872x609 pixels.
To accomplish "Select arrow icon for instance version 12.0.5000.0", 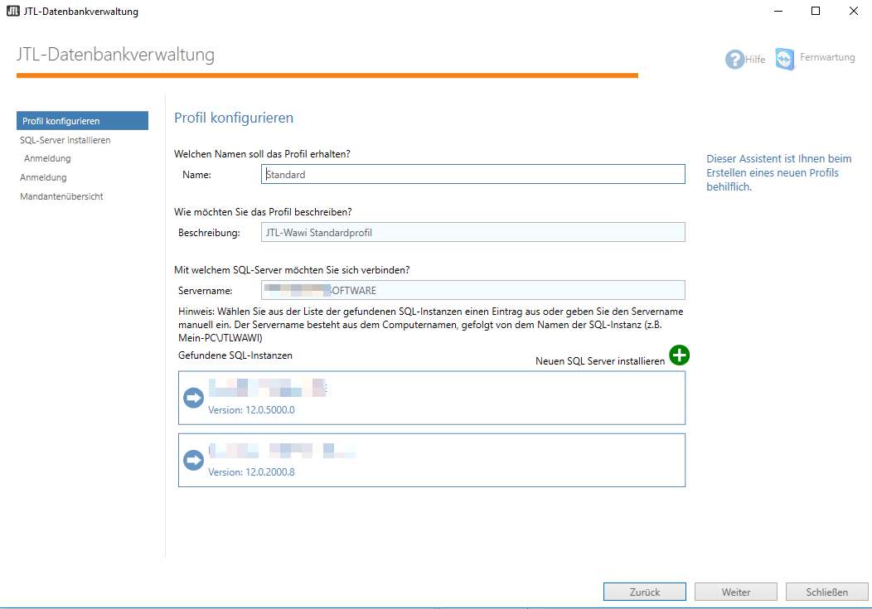I will (193, 398).
